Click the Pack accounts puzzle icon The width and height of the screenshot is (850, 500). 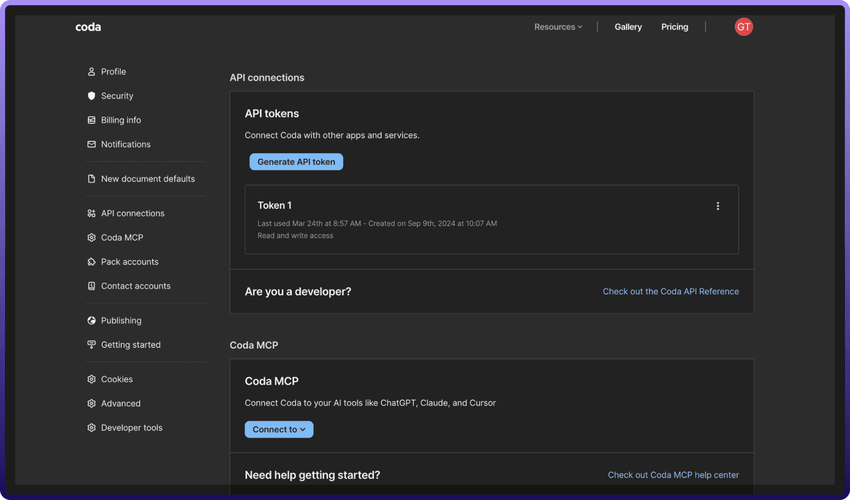[x=91, y=262]
